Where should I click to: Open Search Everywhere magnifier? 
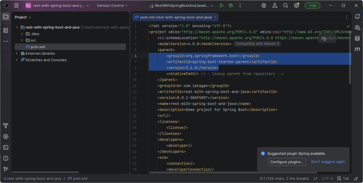pos(286,5)
